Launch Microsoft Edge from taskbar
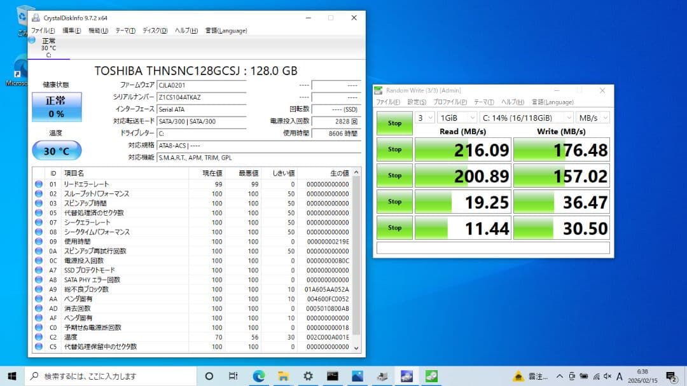 258,376
